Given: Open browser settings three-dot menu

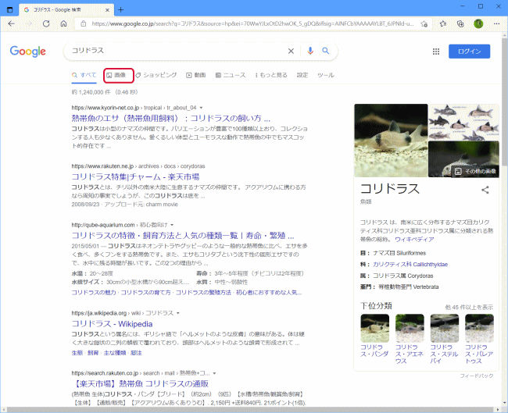Looking at the screenshot, I should 496,23.
